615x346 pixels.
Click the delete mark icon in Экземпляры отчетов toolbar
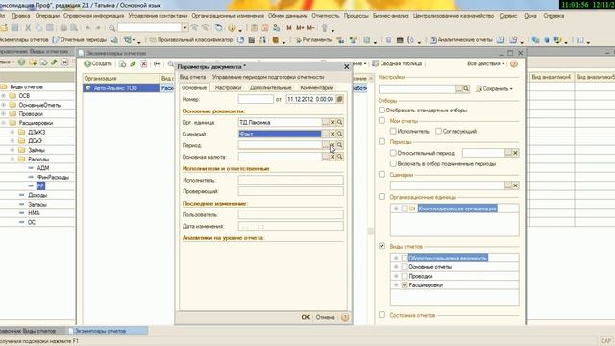pyautogui.click(x=144, y=64)
